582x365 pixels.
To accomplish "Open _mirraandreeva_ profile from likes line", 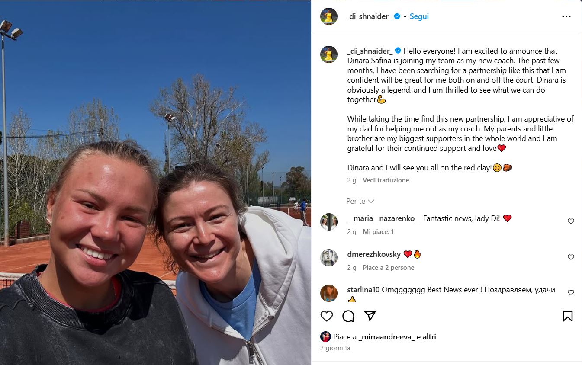I will (x=386, y=336).
